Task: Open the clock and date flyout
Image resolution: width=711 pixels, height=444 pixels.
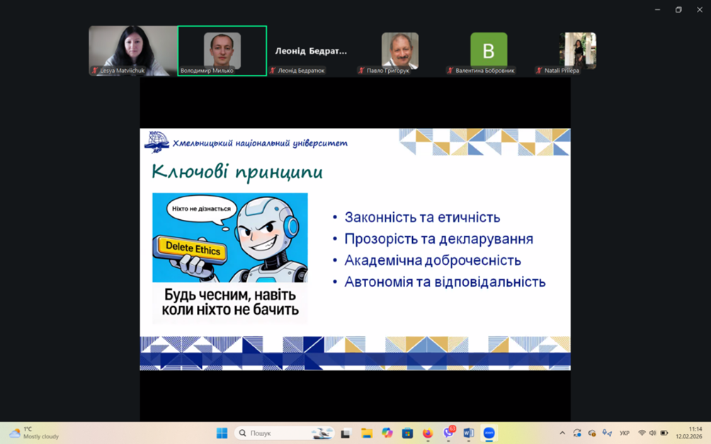Action: [x=688, y=433]
